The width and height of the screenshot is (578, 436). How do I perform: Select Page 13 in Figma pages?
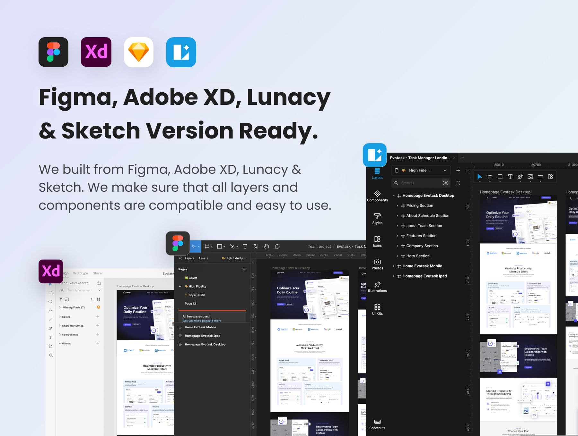point(190,304)
